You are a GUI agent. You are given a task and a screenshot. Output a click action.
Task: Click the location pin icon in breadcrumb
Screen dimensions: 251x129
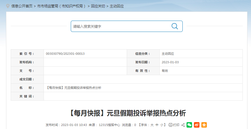(8, 6)
